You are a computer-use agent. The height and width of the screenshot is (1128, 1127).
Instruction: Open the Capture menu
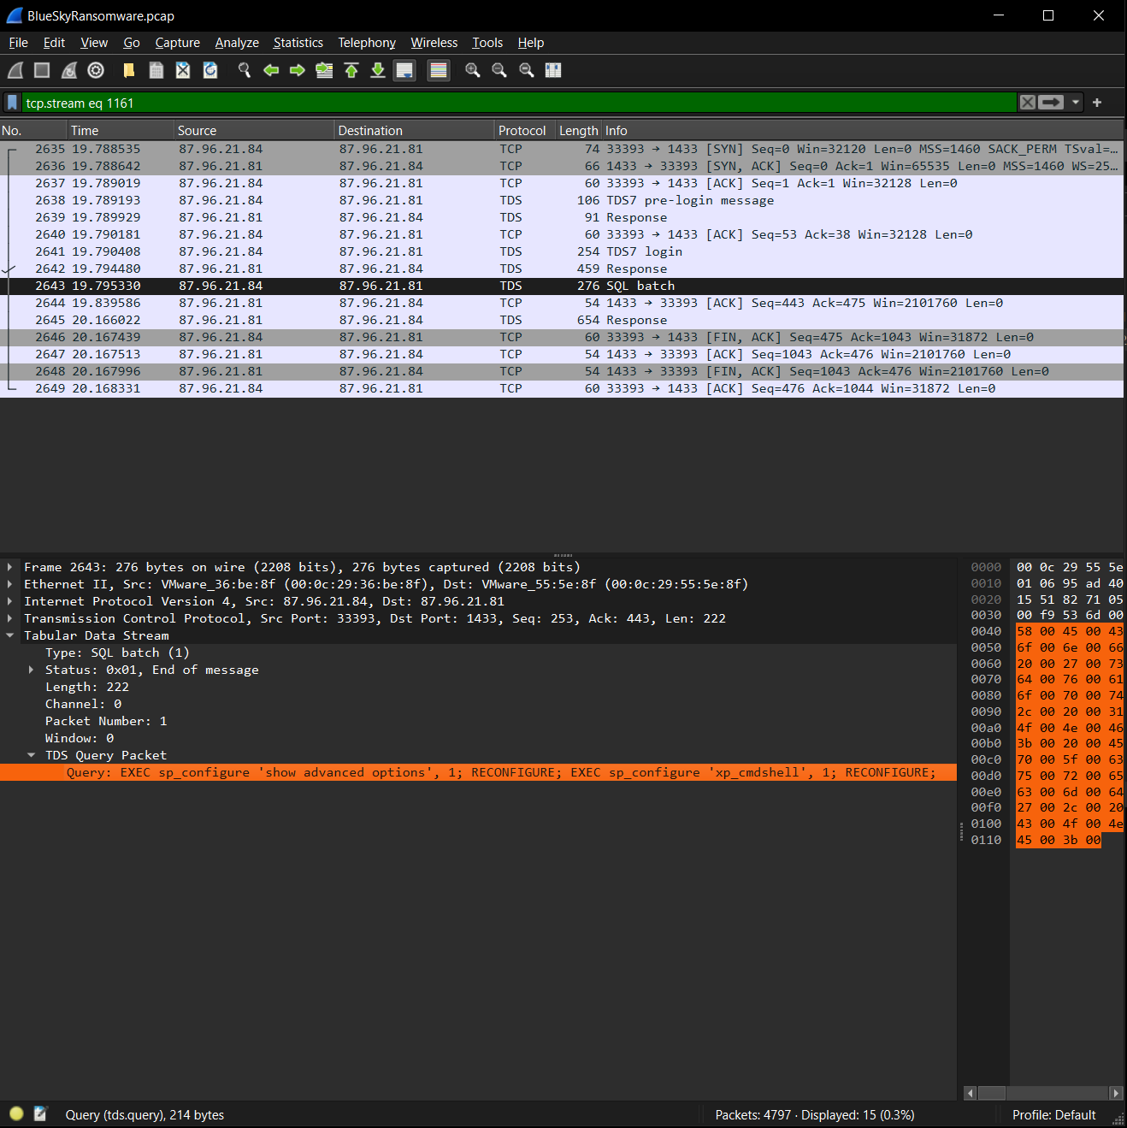tap(178, 43)
